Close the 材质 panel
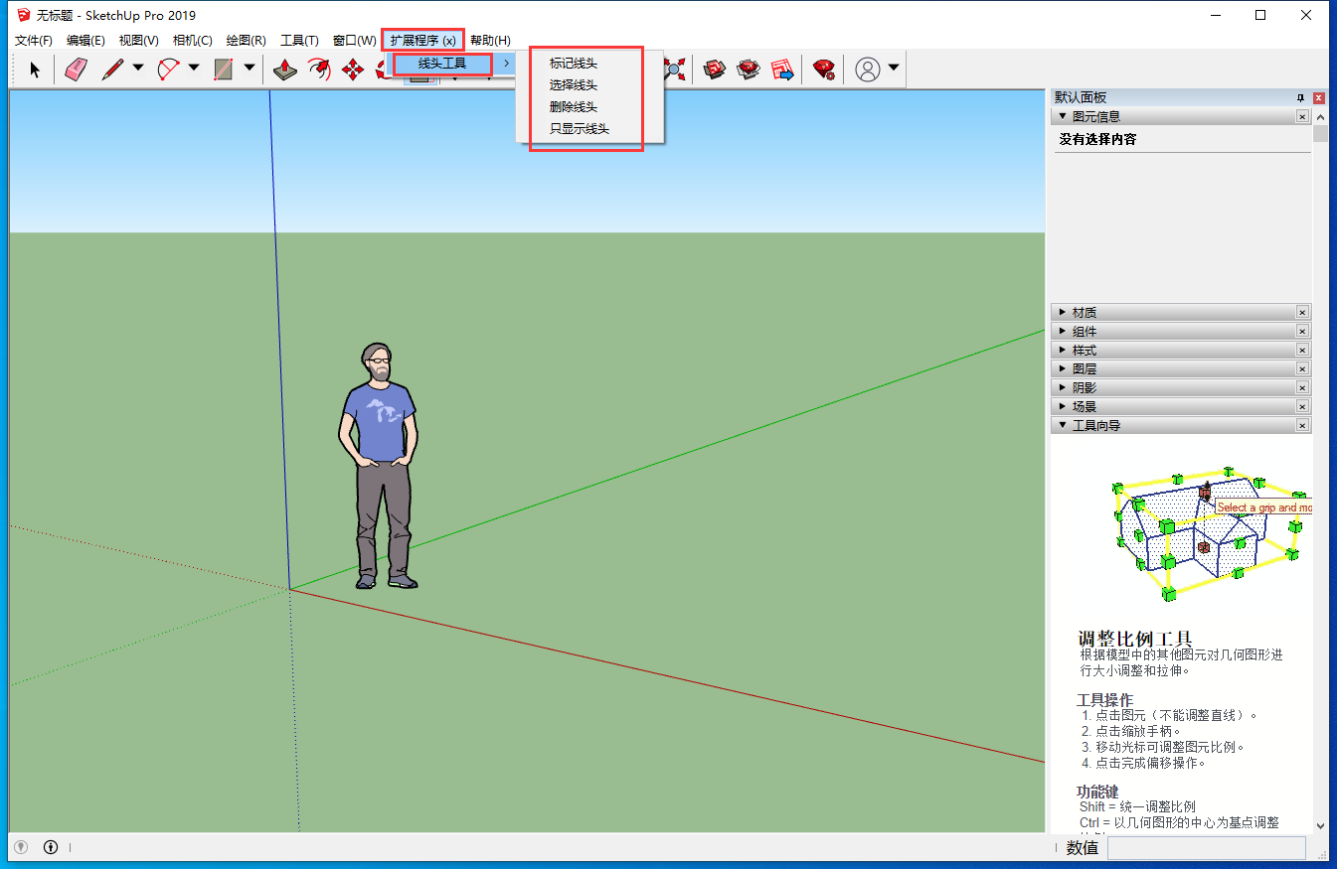 [1302, 312]
